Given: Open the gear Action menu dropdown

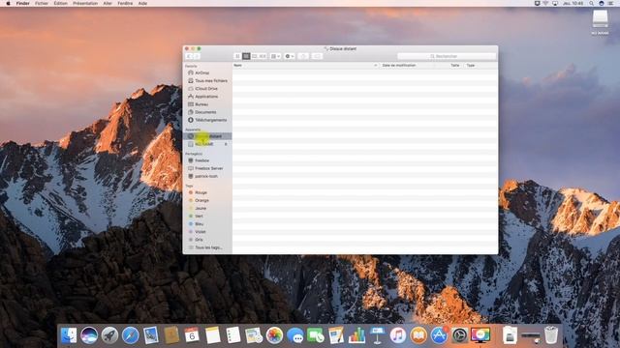Looking at the screenshot, I should click(290, 56).
